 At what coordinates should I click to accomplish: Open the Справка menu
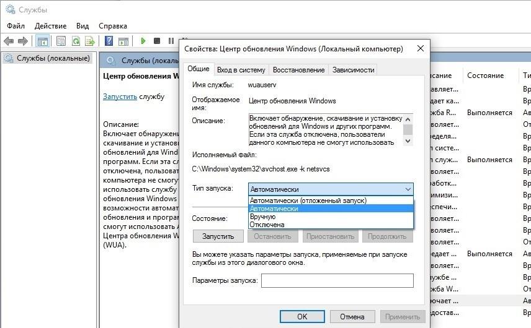113,26
